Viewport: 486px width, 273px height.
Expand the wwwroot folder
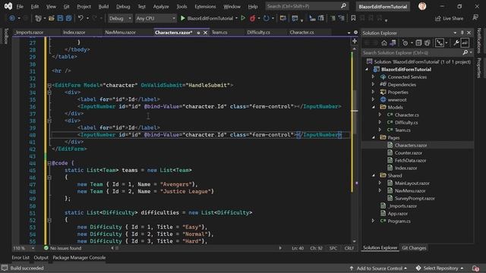coord(374,99)
